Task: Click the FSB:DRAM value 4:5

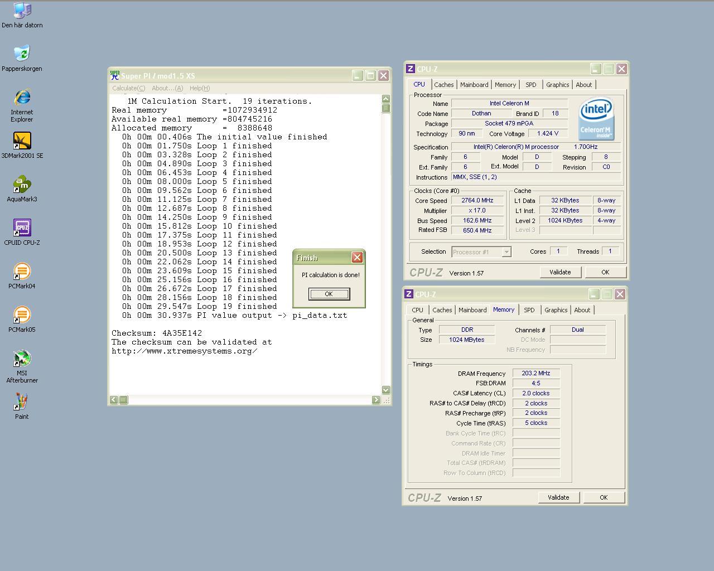Action: tap(536, 384)
